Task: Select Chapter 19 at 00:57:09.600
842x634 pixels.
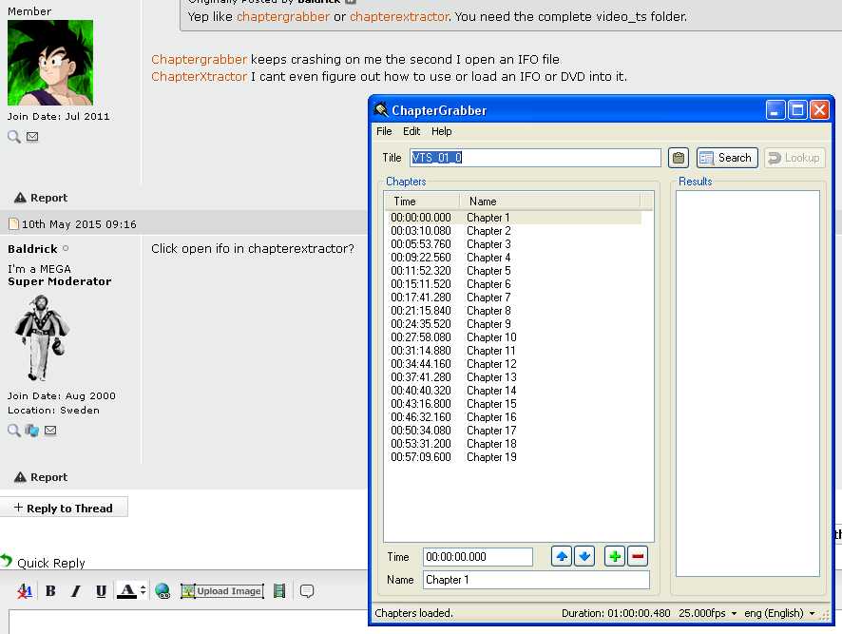Action: point(514,457)
